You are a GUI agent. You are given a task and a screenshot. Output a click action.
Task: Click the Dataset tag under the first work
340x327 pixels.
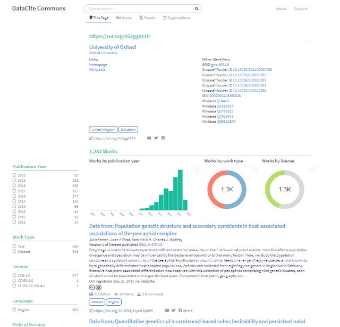tap(97, 302)
